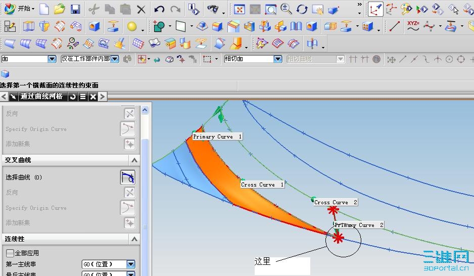This screenshot has width=474, height=276.
Task: Click Specify Origin Curve button in 交叉曲线 section
Action: [x=127, y=208]
